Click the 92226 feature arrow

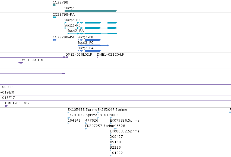[111, 151]
